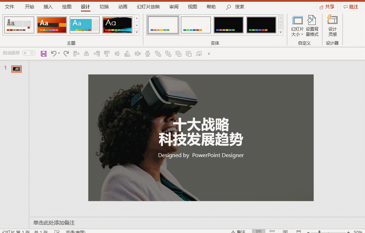Image resolution: width=365 pixels, height=233 pixels.
Task: Open Format Background (设置背景格式)
Action: (x=312, y=26)
